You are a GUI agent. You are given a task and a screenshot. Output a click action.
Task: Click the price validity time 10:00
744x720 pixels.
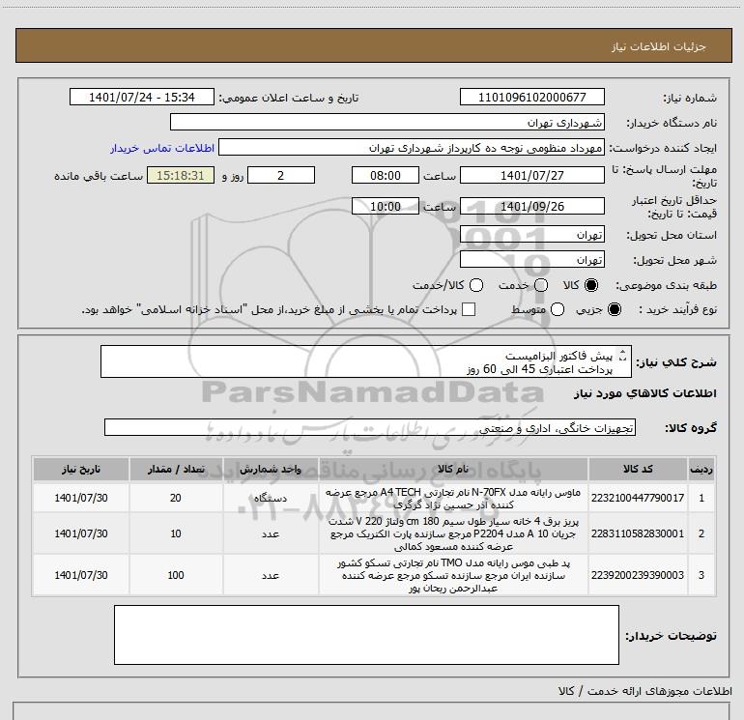(386, 206)
